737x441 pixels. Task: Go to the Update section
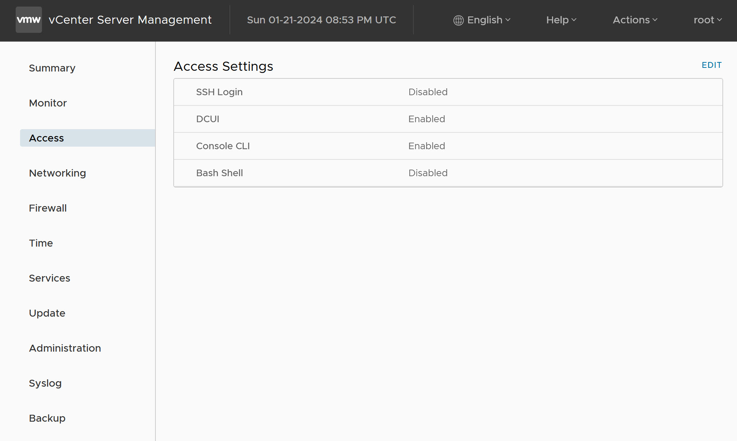click(47, 313)
